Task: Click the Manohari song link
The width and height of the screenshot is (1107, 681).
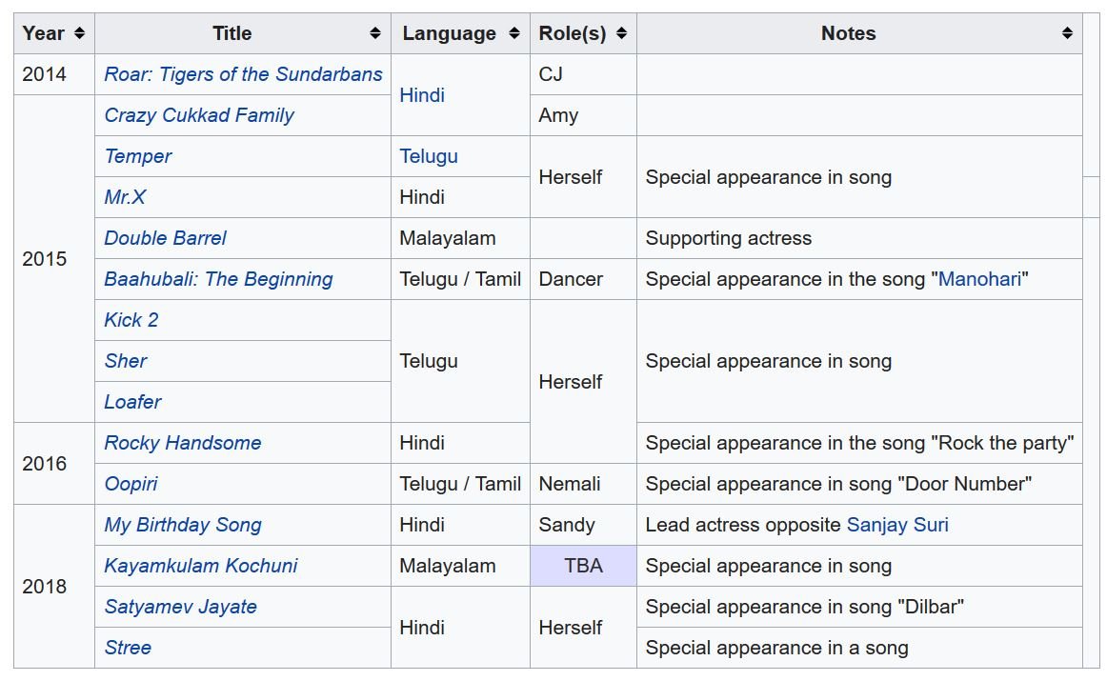Action: [979, 279]
